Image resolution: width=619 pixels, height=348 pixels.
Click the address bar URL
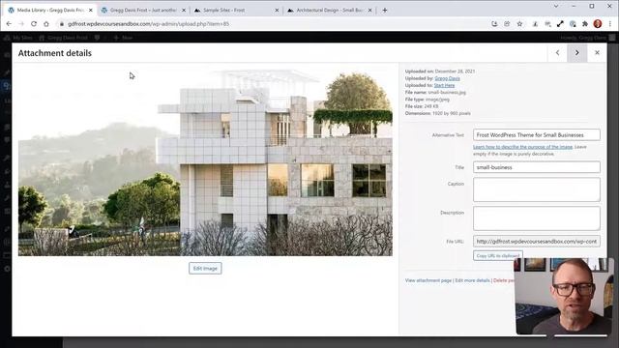[x=148, y=24]
